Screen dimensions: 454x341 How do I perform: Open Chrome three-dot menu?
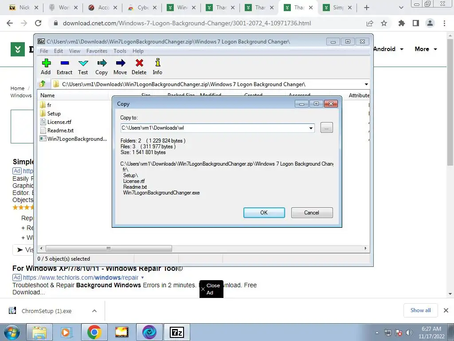tap(444, 23)
